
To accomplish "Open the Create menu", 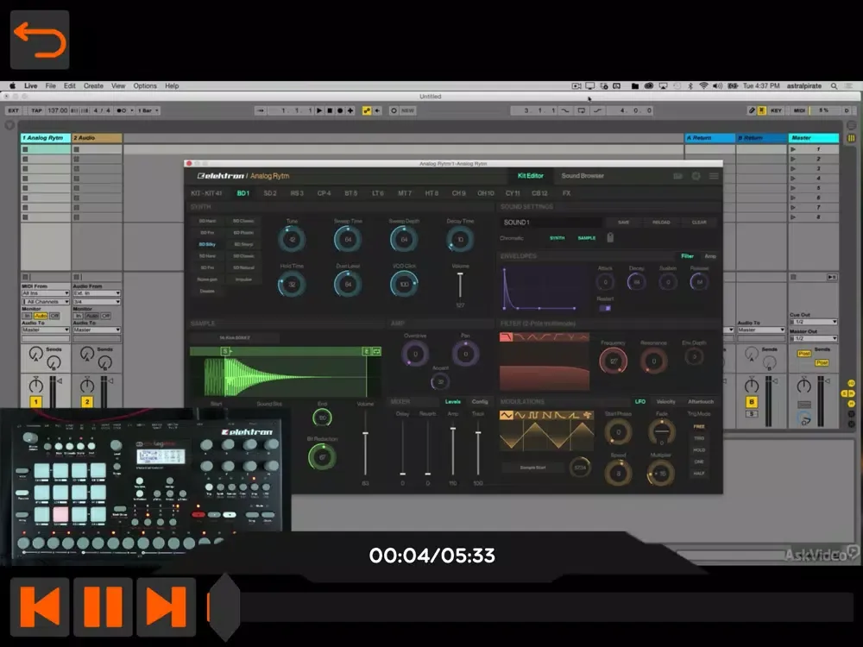I will coord(93,85).
